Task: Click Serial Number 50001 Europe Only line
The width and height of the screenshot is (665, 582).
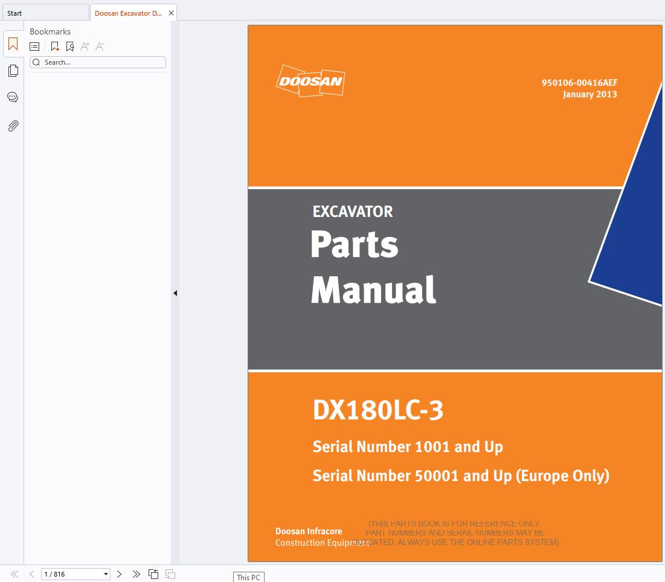Action: (x=461, y=476)
